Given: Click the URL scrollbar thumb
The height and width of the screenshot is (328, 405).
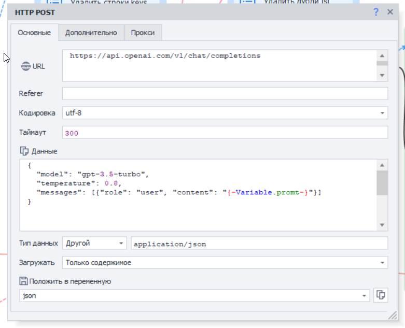Looking at the screenshot, I should click(x=382, y=63).
